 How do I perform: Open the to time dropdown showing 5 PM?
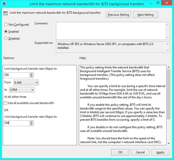point(22,90)
